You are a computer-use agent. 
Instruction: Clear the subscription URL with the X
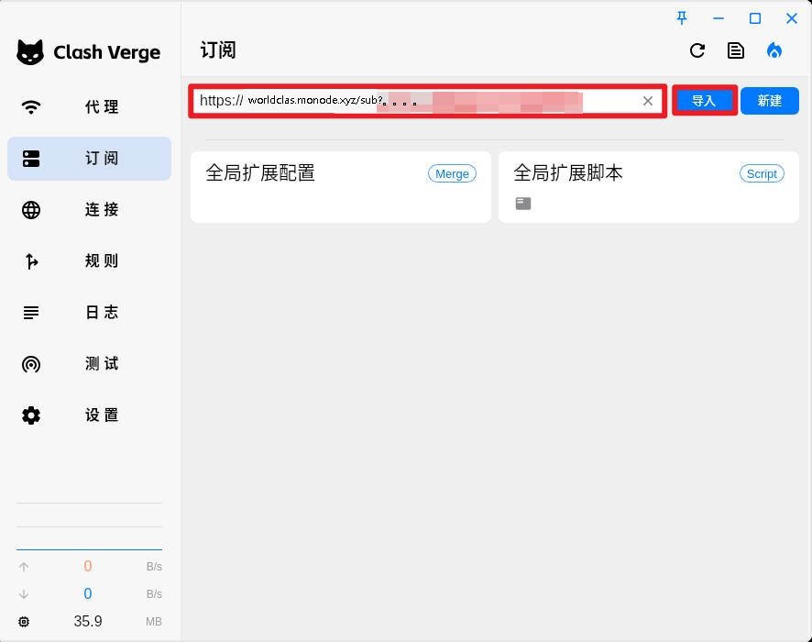point(648,101)
